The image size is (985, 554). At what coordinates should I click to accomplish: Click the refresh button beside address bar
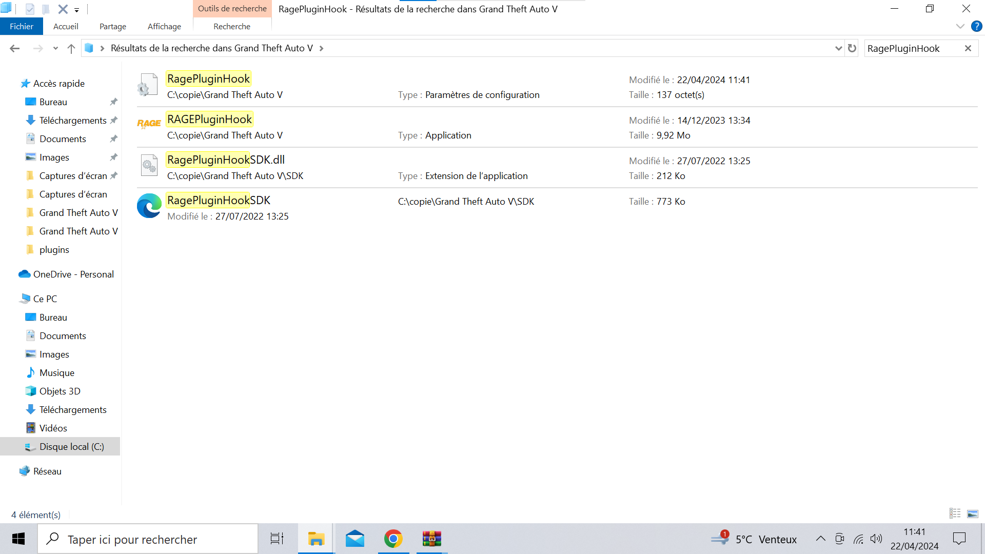(852, 48)
